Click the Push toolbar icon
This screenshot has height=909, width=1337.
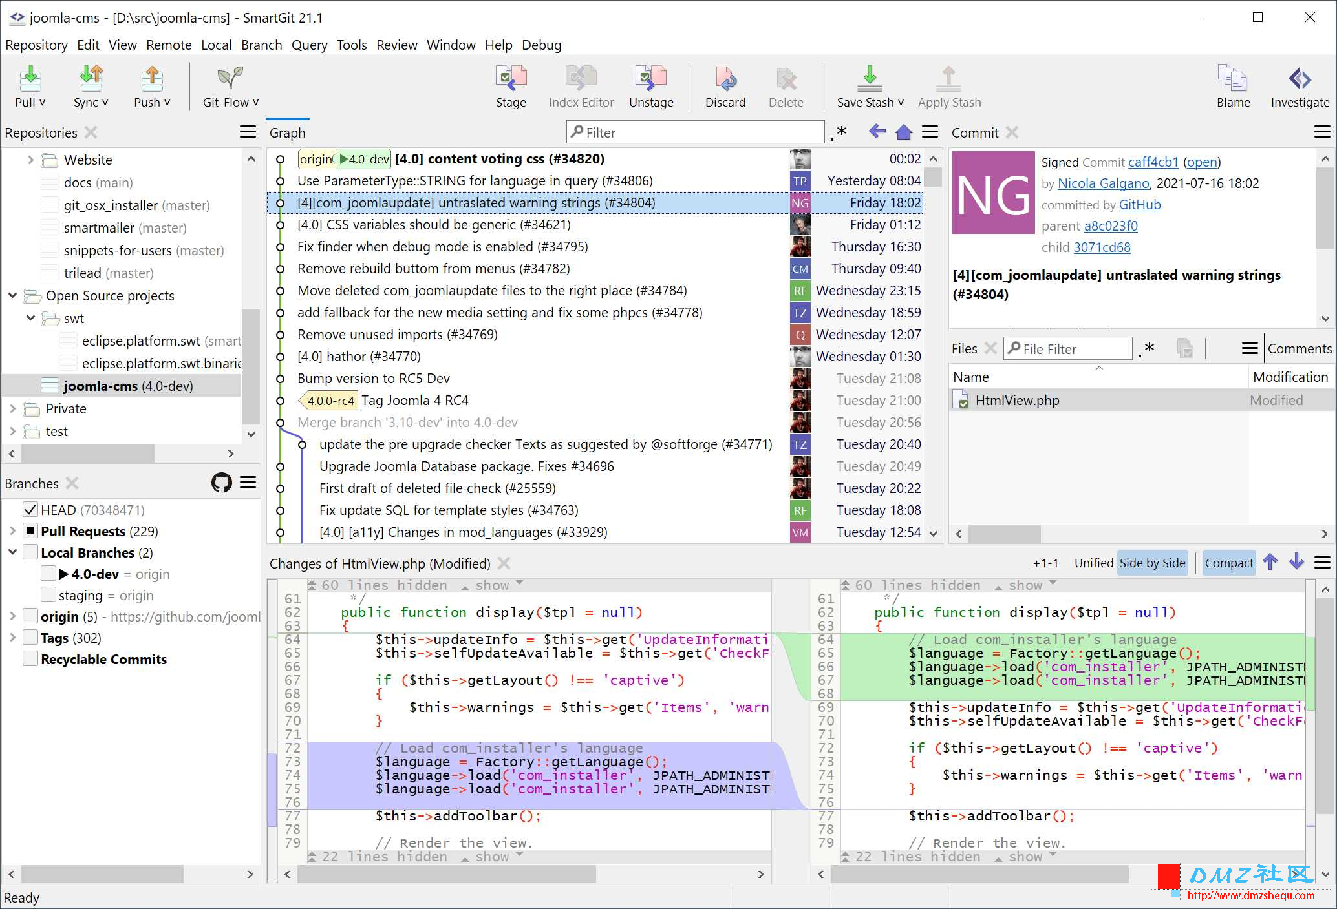pos(152,86)
